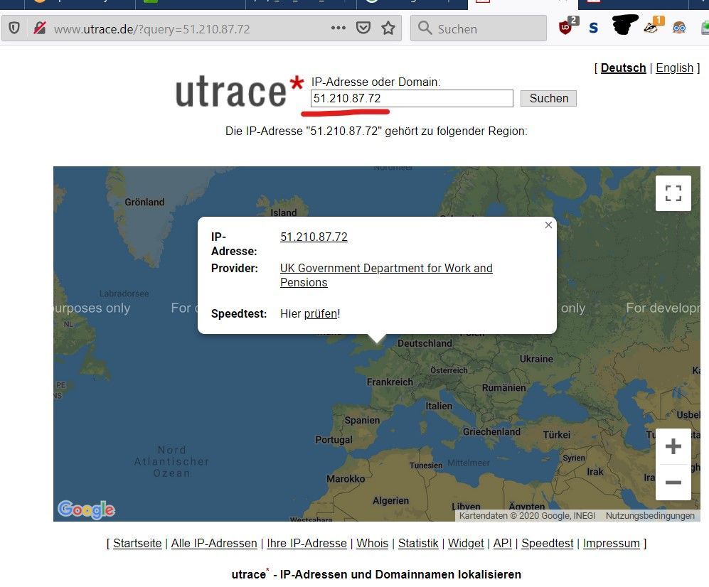Click the Österreich label on the map
Viewport: 709px width, 587px height.
[449, 370]
